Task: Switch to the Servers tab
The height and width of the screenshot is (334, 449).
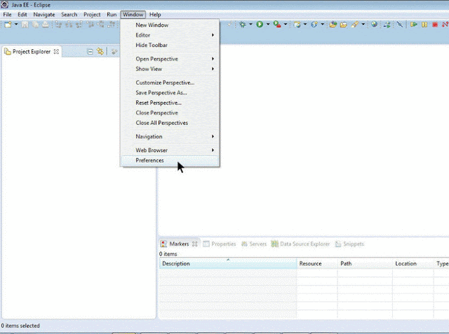Action: tap(254, 243)
